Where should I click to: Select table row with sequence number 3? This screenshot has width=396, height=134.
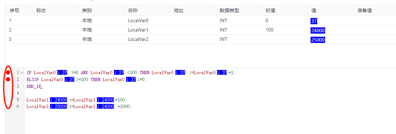(x=200, y=39)
